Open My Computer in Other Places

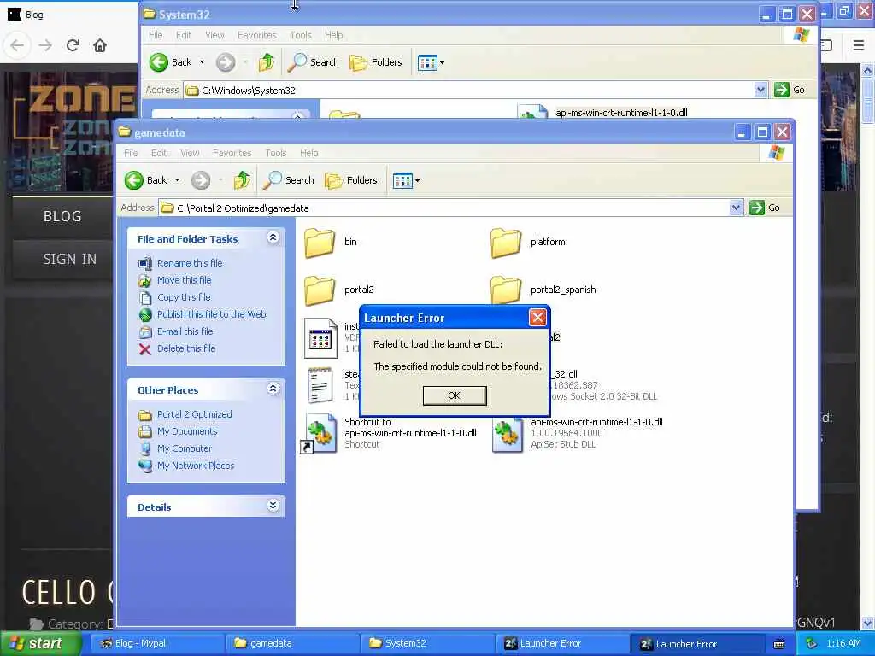pos(185,448)
